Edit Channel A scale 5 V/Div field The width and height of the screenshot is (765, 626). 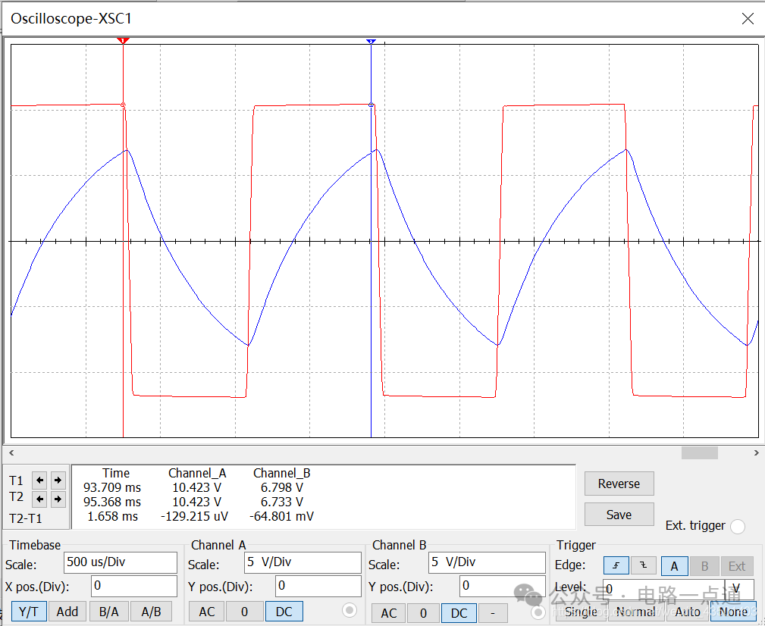303,562
